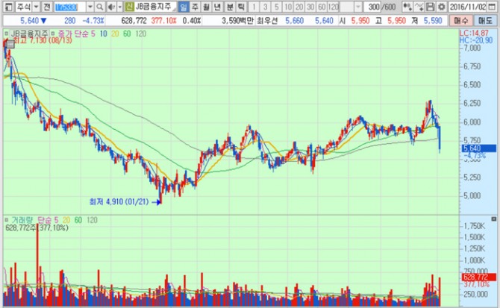The width and height of the screenshot is (500, 308).
Task: Click the -4.73% change value in quote bar
Action: (93, 21)
